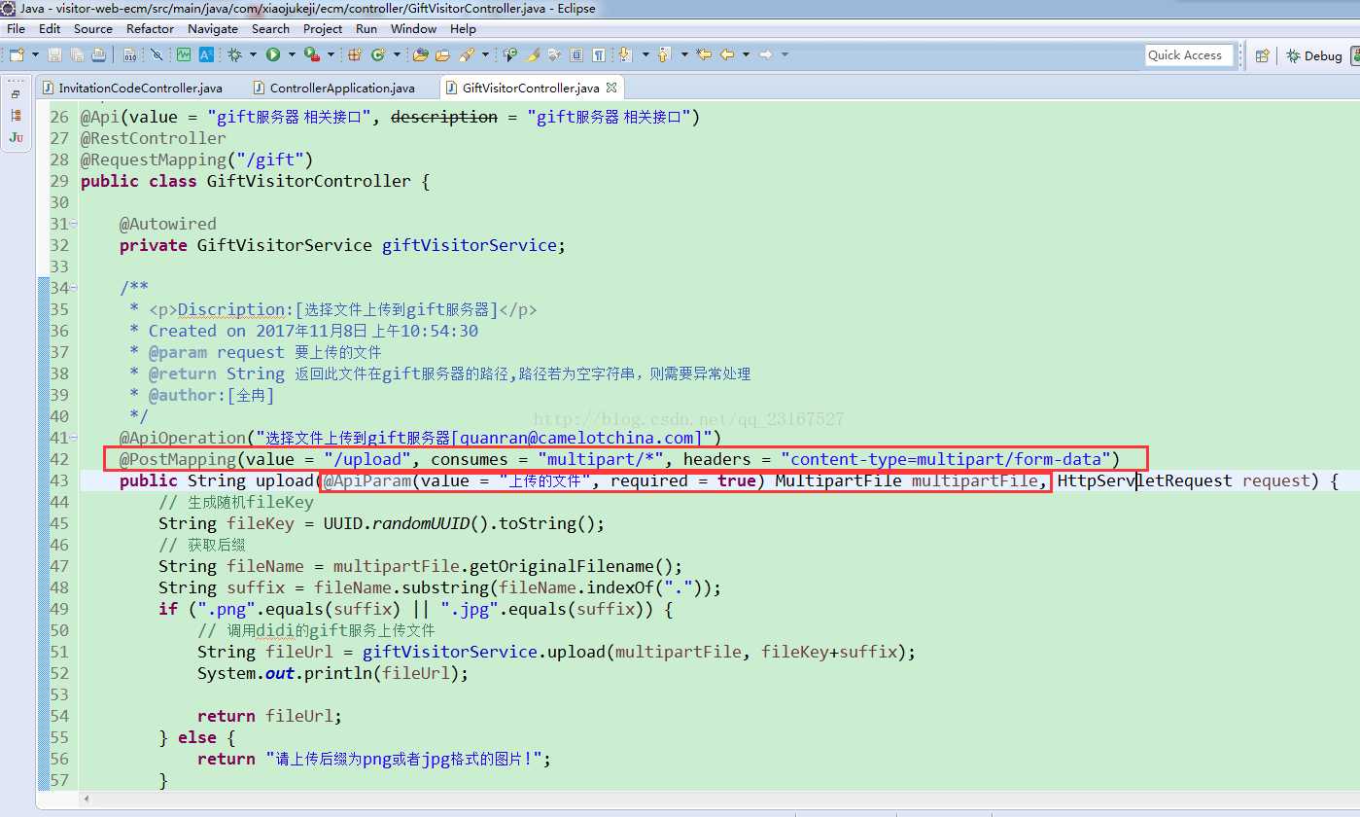
Task: Click the blue letter A toolbar icon
Action: (x=206, y=54)
